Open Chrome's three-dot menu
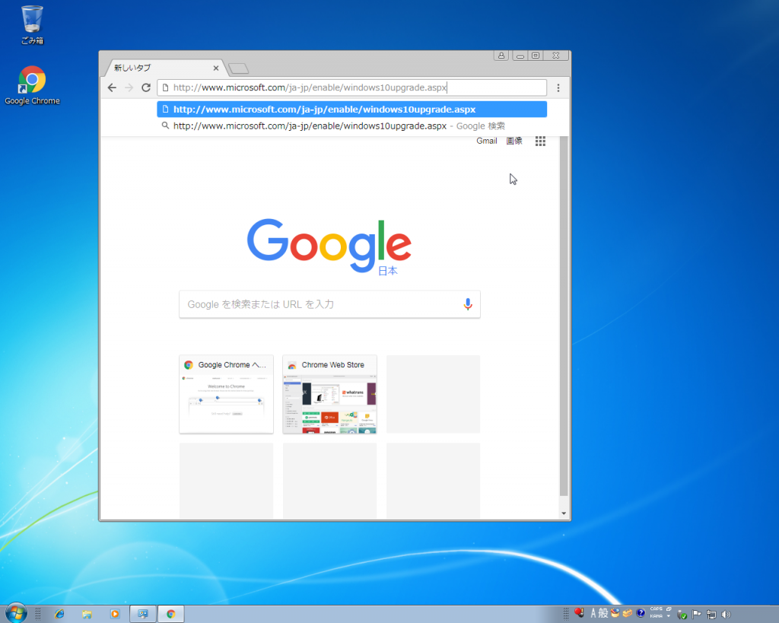Viewport: 779px width, 623px height. click(x=559, y=87)
